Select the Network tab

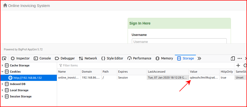coord(88,58)
